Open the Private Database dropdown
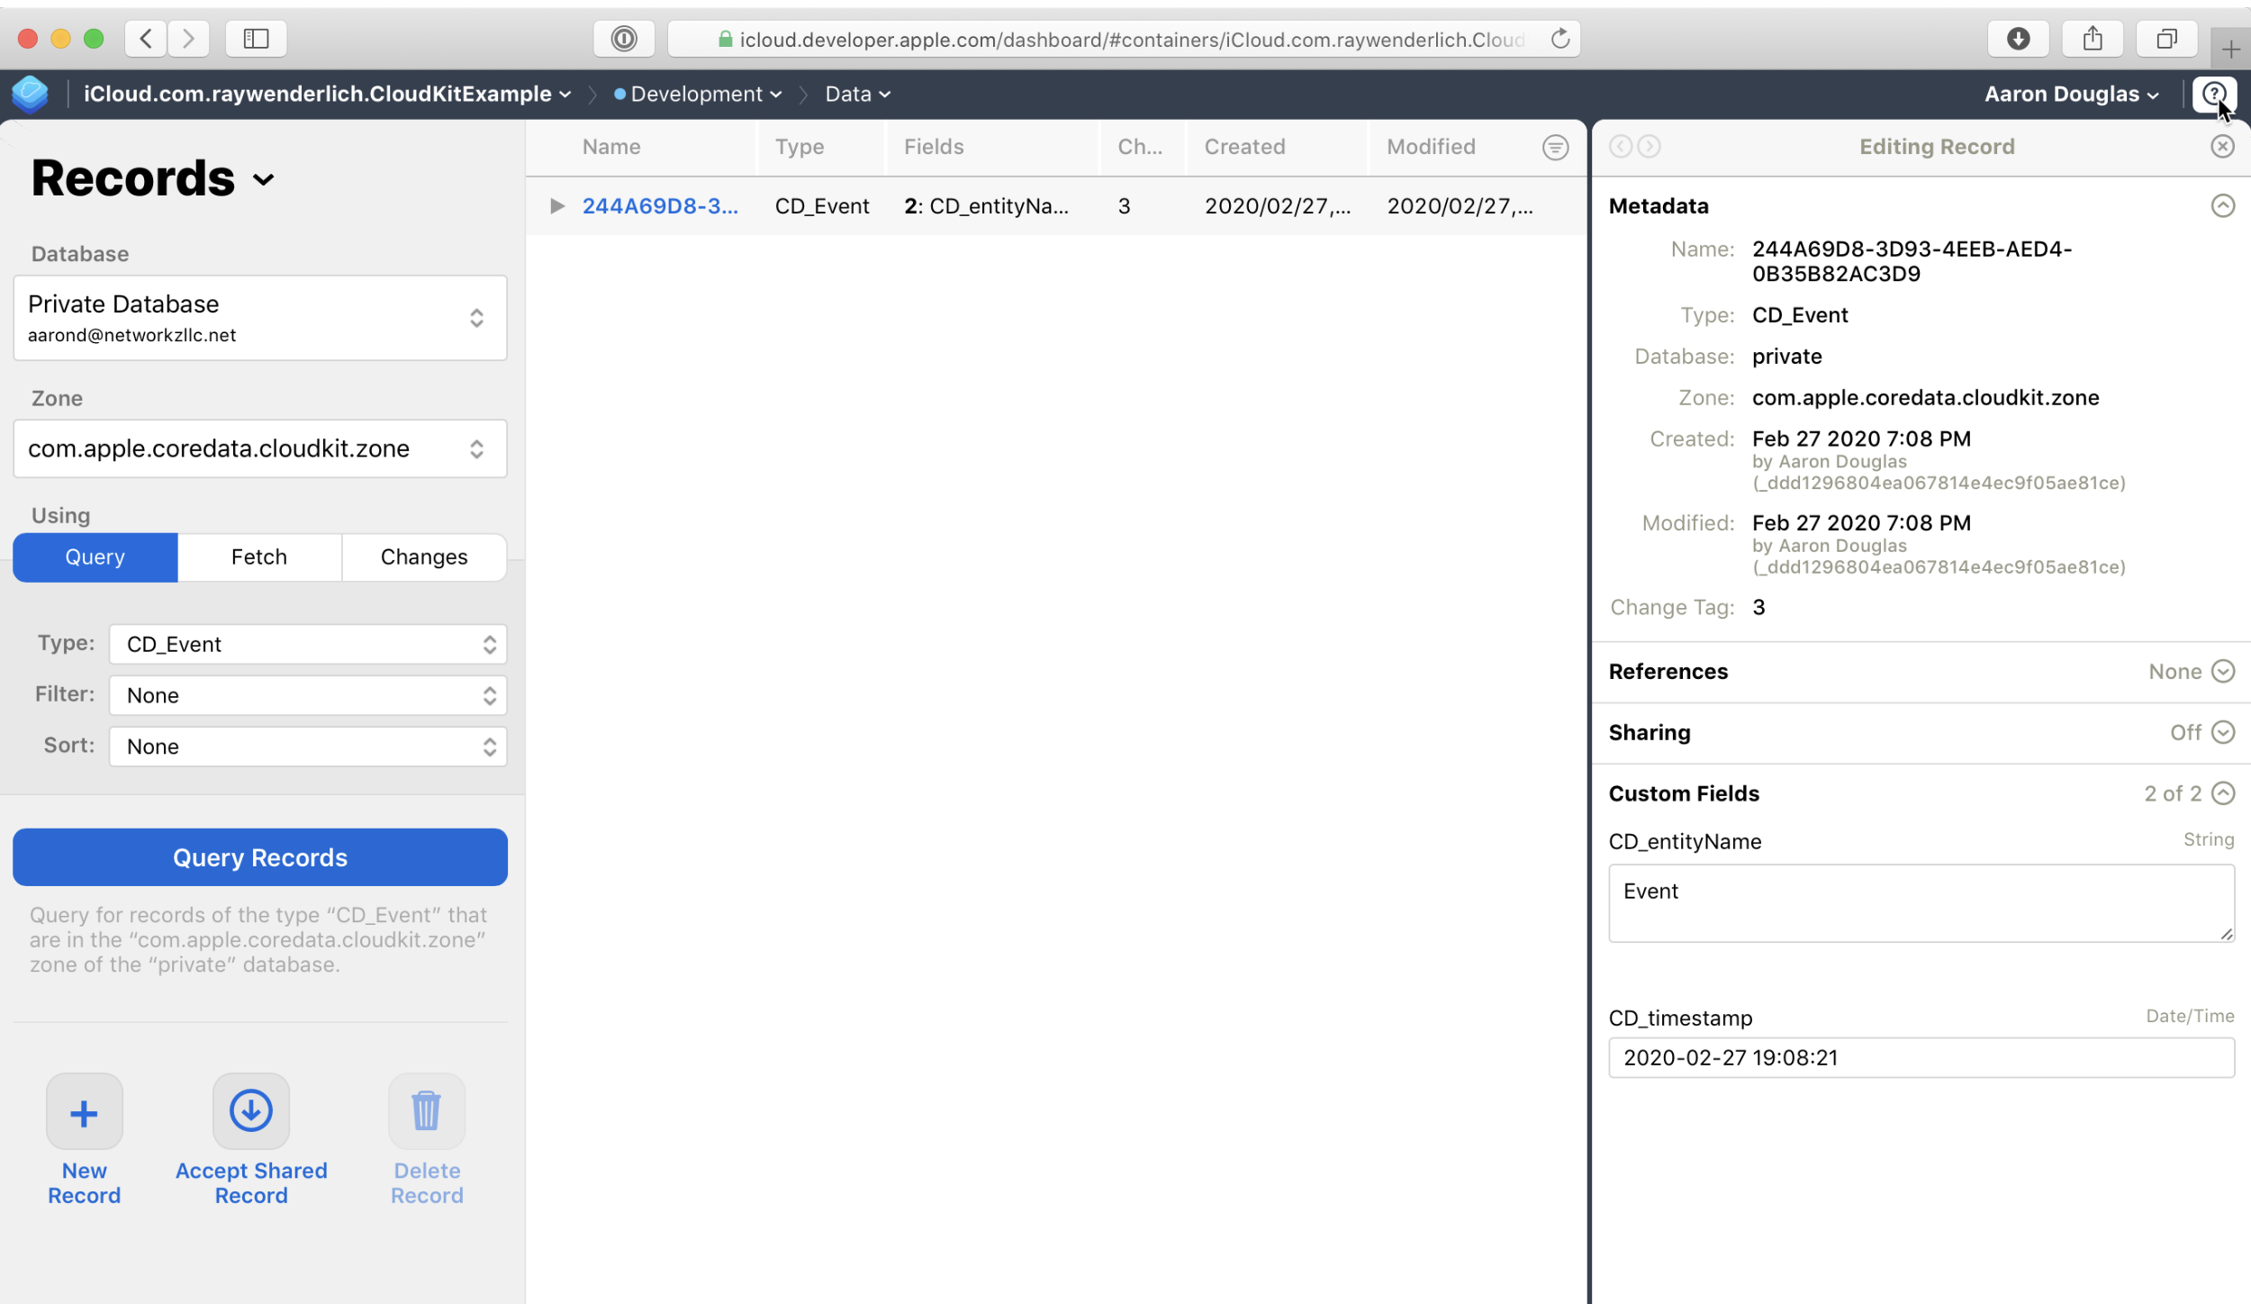The image size is (2251, 1304). 260,318
